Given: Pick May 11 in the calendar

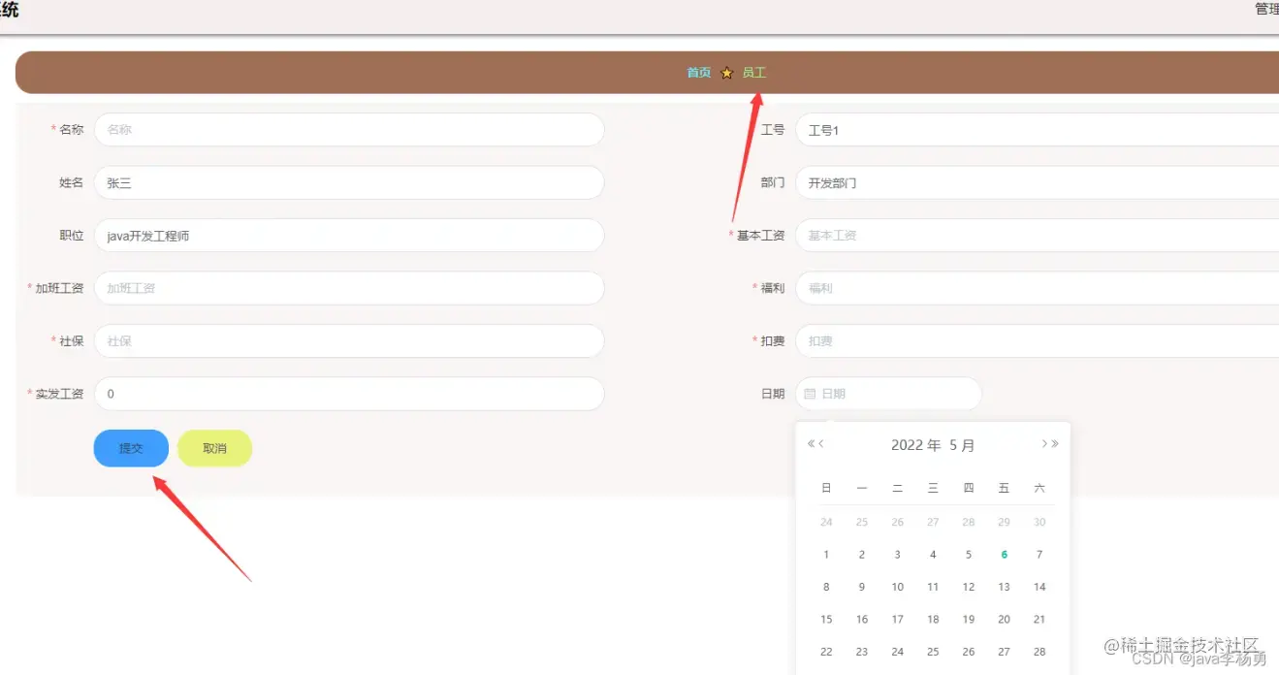Looking at the screenshot, I should 933,587.
